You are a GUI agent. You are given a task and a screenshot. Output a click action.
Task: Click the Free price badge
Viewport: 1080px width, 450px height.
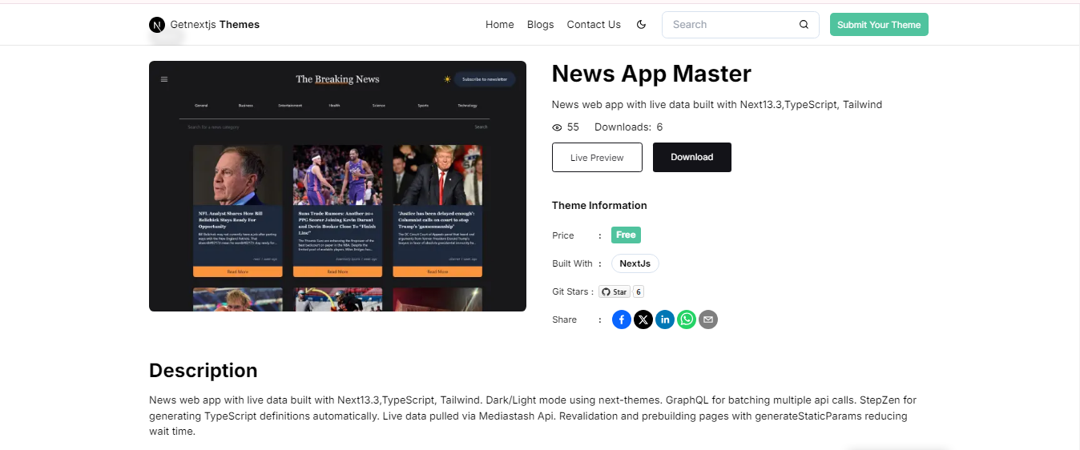pos(626,235)
